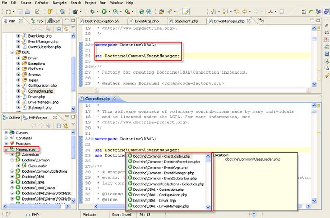The height and width of the screenshot is (218, 330).
Task: Open the Navigate menu
Action: pyautogui.click(x=59, y=3)
